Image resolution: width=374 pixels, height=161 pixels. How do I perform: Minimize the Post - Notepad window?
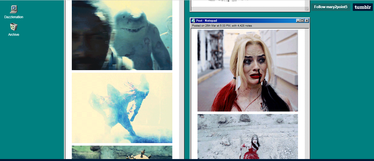click(298, 20)
